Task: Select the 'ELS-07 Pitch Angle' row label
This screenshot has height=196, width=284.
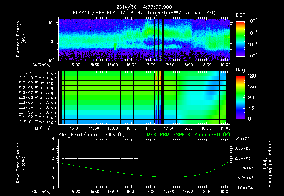Action: tap(37, 92)
